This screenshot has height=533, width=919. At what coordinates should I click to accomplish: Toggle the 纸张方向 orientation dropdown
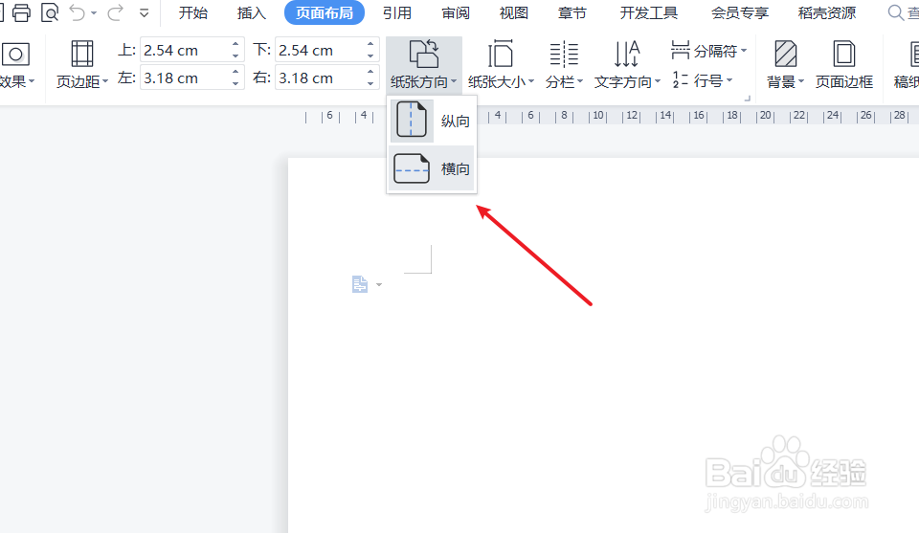tap(424, 65)
